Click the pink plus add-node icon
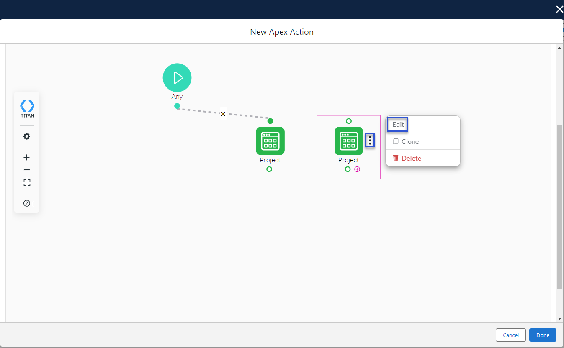 pyautogui.click(x=357, y=169)
